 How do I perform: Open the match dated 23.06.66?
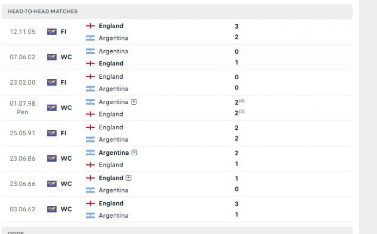(177, 184)
